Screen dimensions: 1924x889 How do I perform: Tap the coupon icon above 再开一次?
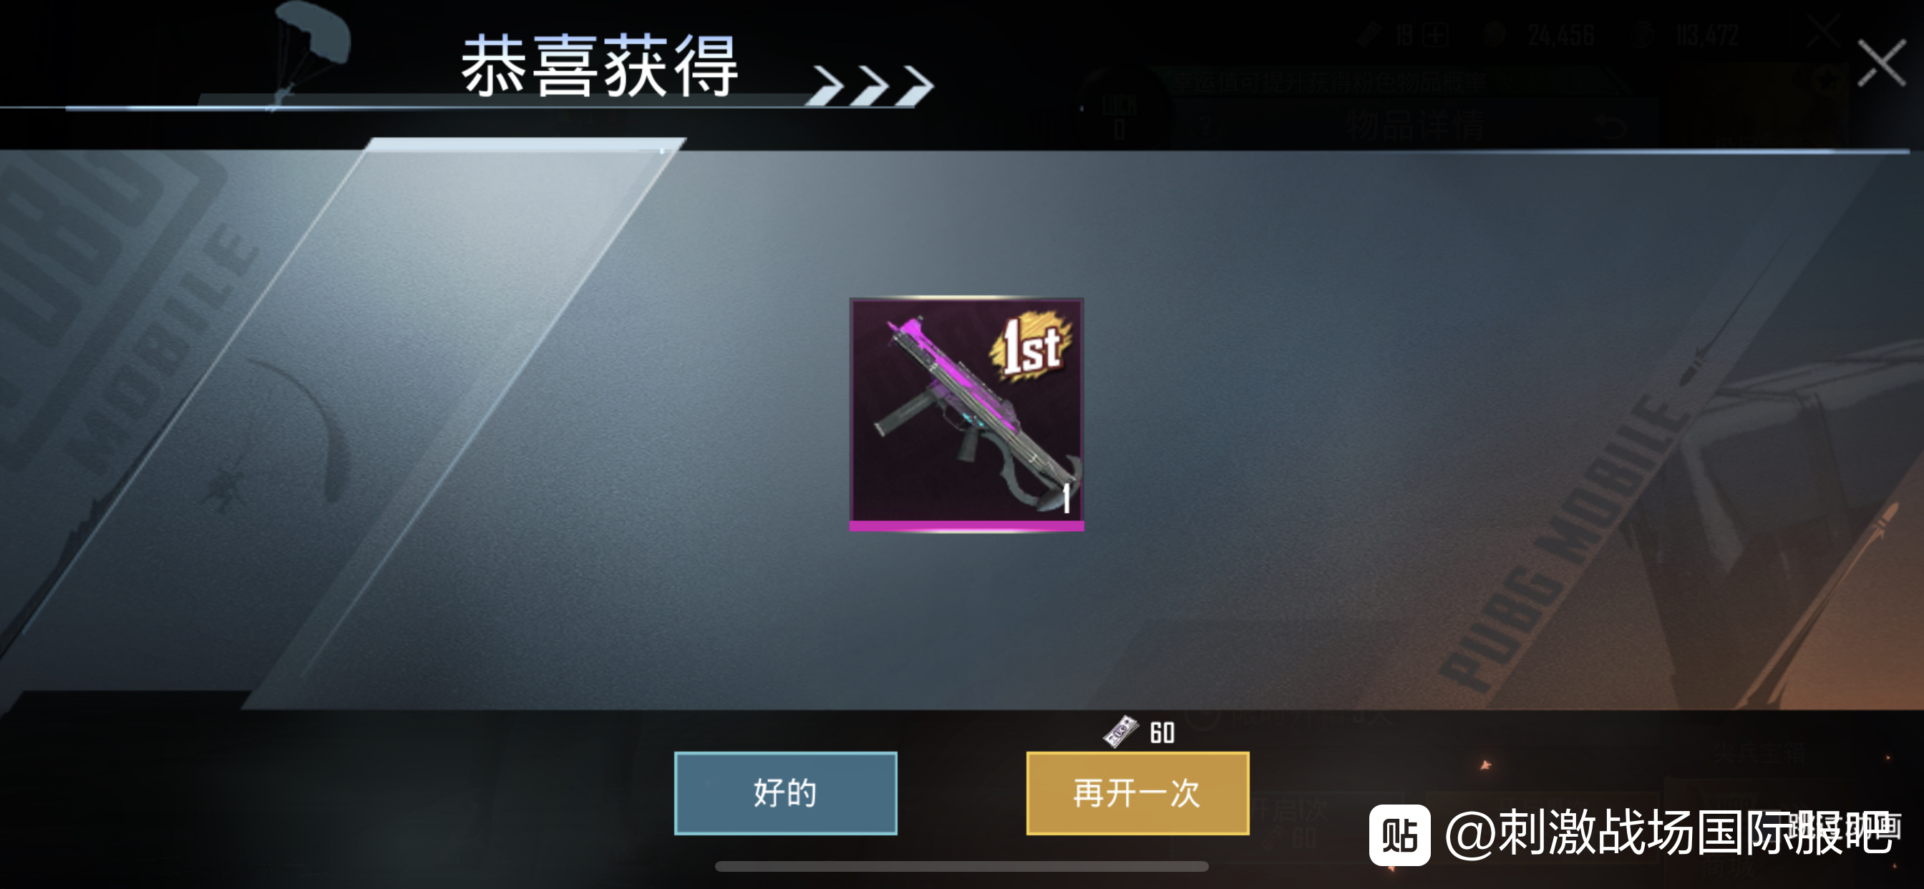click(x=1120, y=732)
